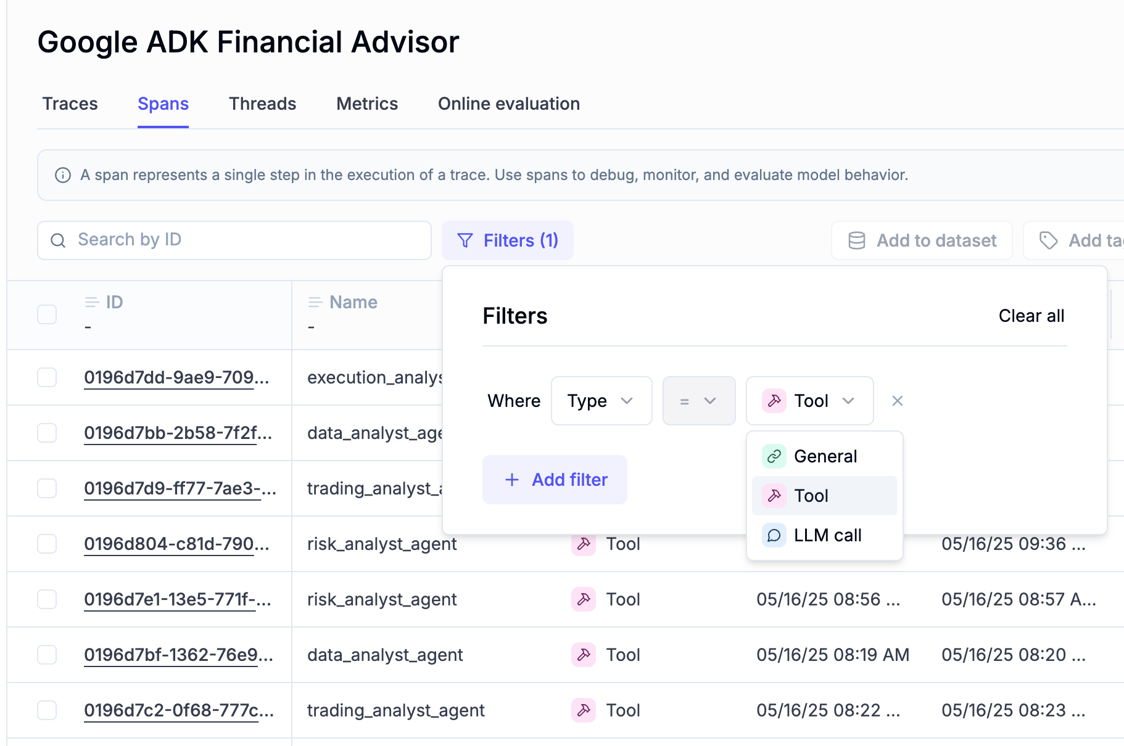Click the Search by ID field
Image resolution: width=1124 pixels, height=746 pixels.
[234, 240]
